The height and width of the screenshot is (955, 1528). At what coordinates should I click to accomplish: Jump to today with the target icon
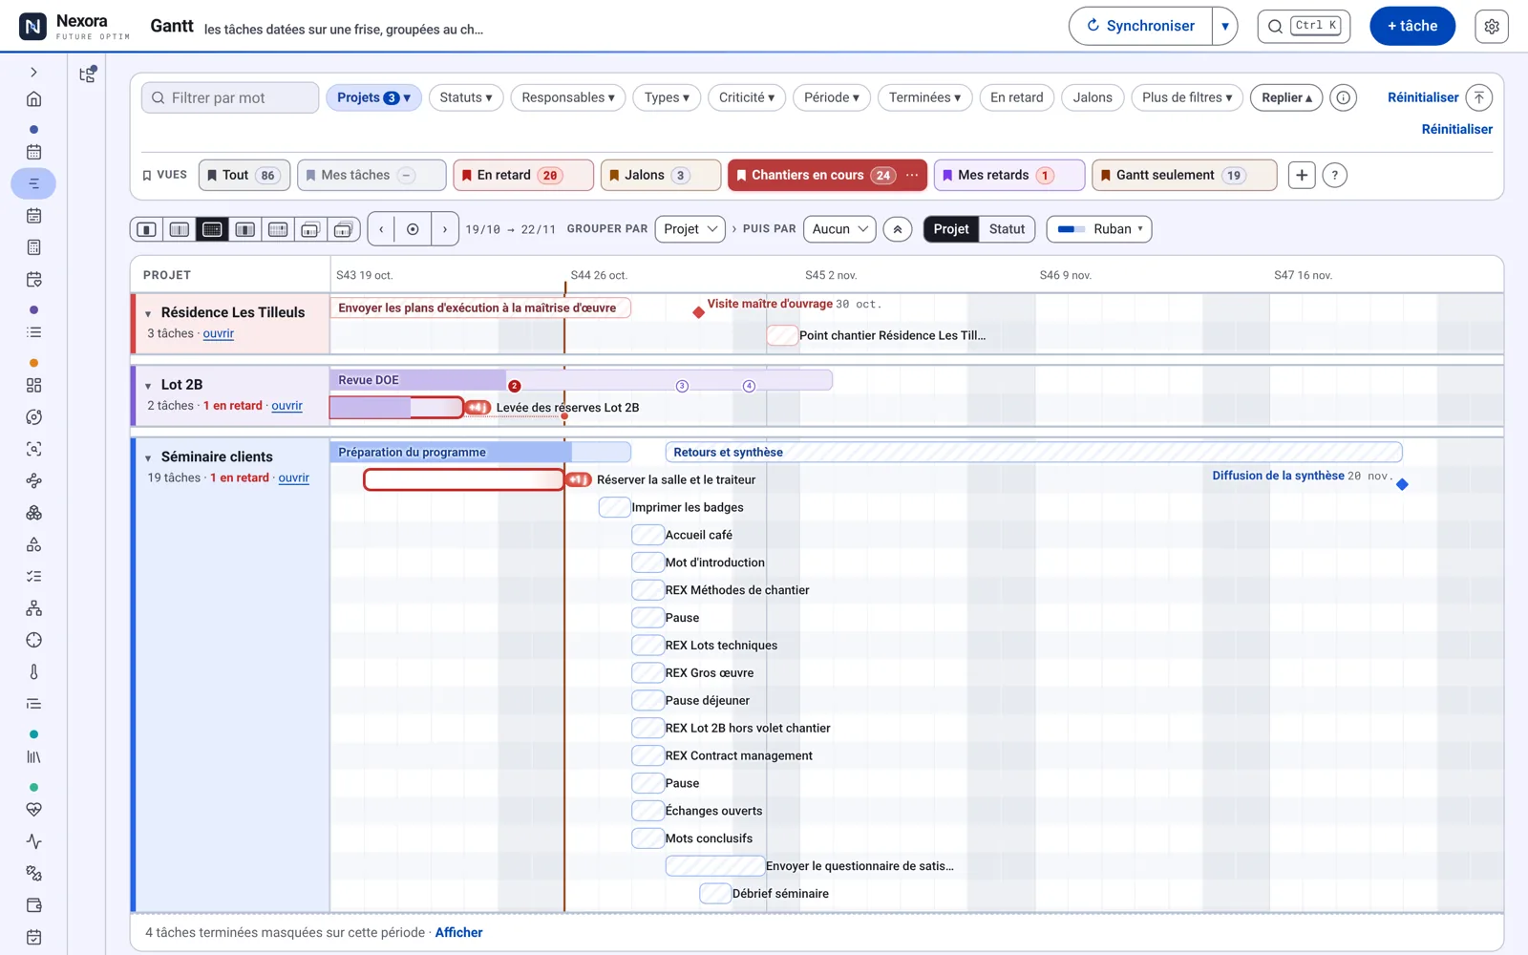click(x=413, y=229)
